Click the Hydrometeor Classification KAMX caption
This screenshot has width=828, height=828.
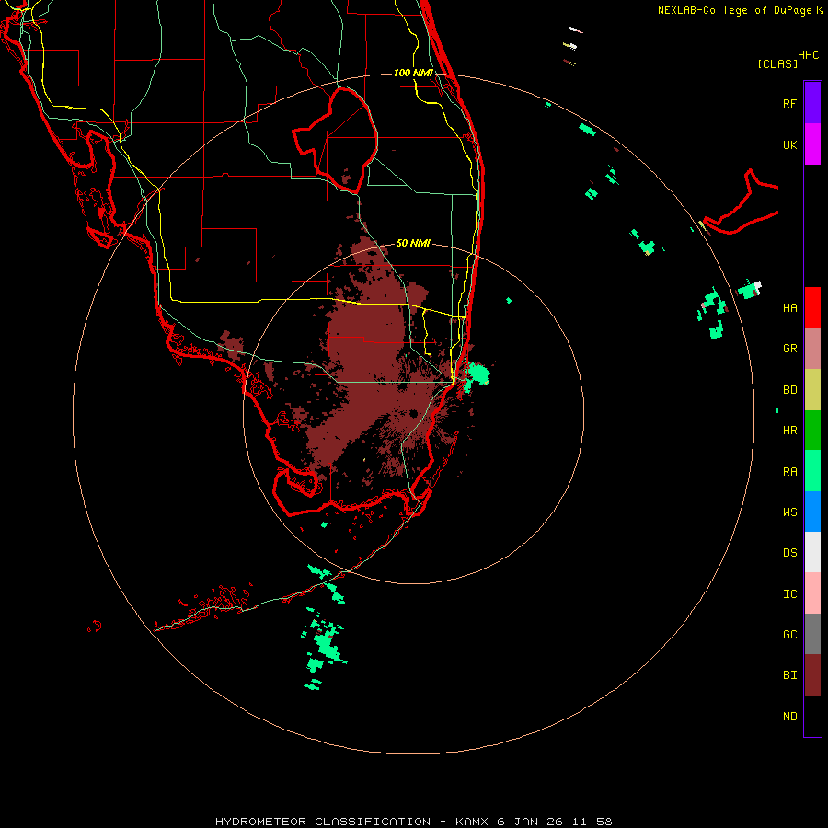[413, 822]
